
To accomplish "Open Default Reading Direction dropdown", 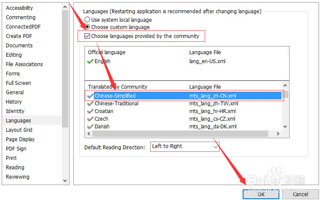I will [185, 147].
